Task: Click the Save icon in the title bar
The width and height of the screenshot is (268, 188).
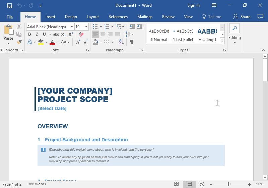Action: click(x=10, y=5)
